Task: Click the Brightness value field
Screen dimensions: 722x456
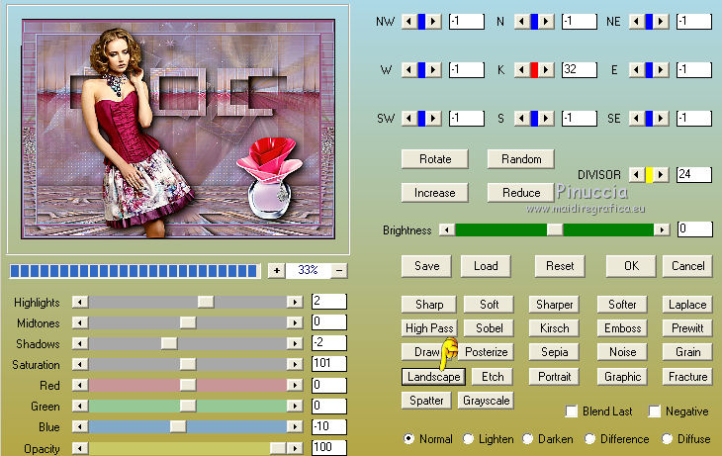Action: coord(695,228)
